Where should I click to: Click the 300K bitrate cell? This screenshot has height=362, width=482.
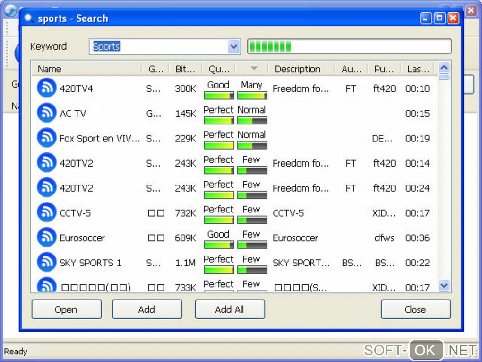pos(185,88)
